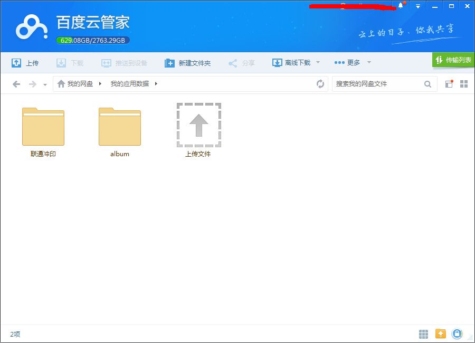Open the navigation history dropdown
Viewport: 475px width, 343px height.
pos(45,85)
